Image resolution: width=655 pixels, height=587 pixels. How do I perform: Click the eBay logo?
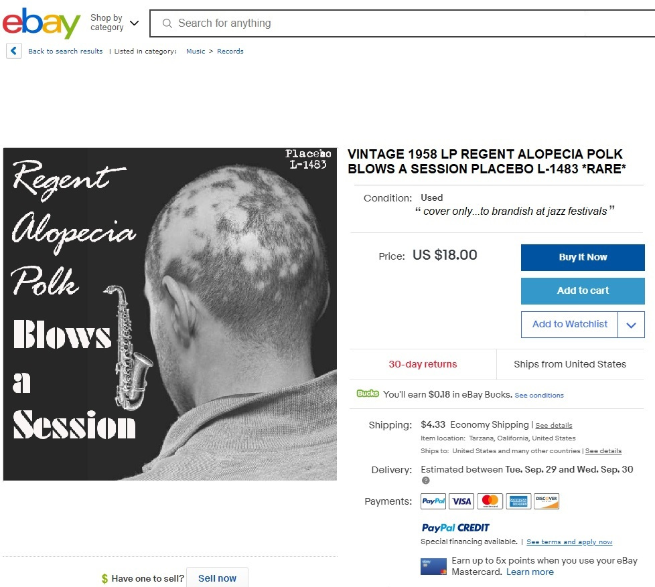(x=42, y=23)
